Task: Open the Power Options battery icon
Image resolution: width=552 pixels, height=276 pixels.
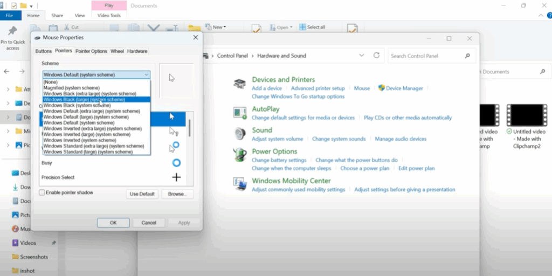Action: click(x=240, y=155)
